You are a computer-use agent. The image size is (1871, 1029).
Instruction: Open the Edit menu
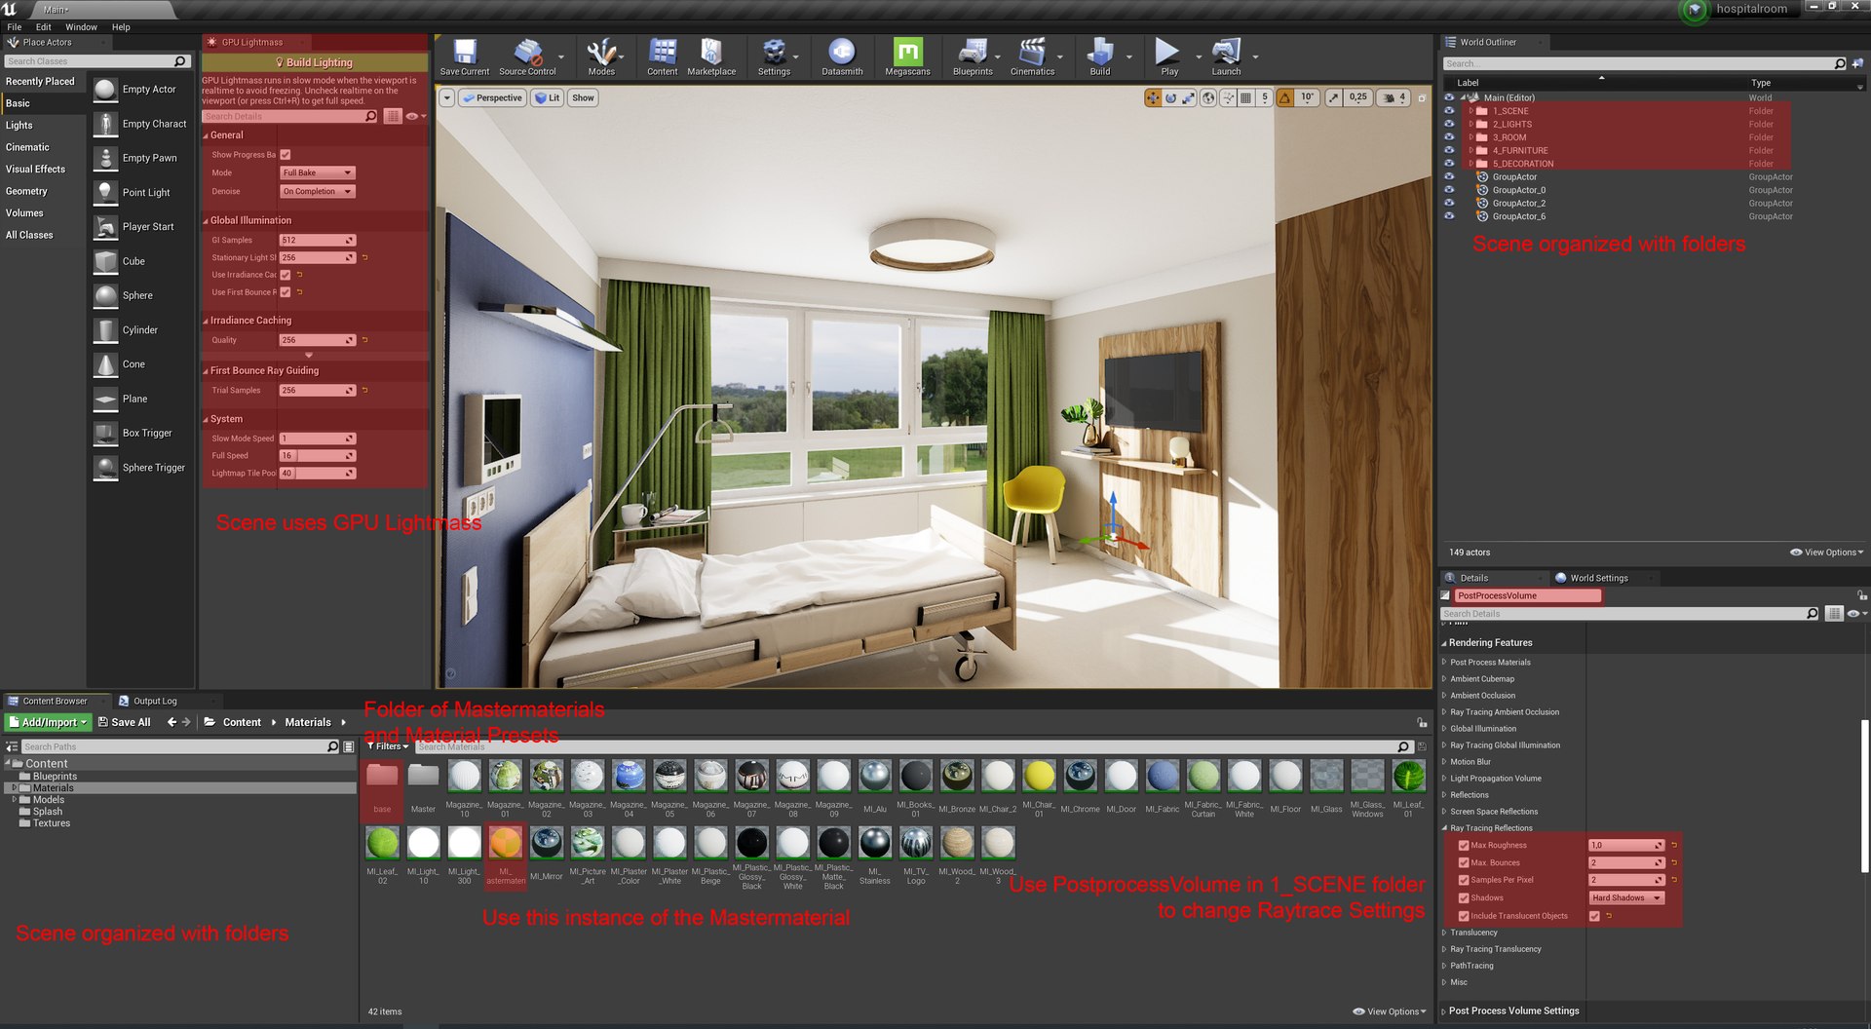pyautogui.click(x=44, y=27)
